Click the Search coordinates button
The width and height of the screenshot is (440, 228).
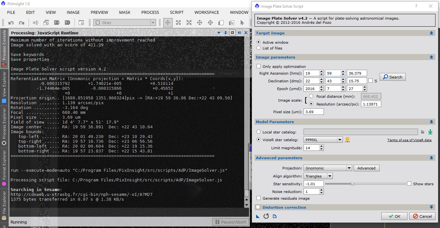pyautogui.click(x=392, y=77)
